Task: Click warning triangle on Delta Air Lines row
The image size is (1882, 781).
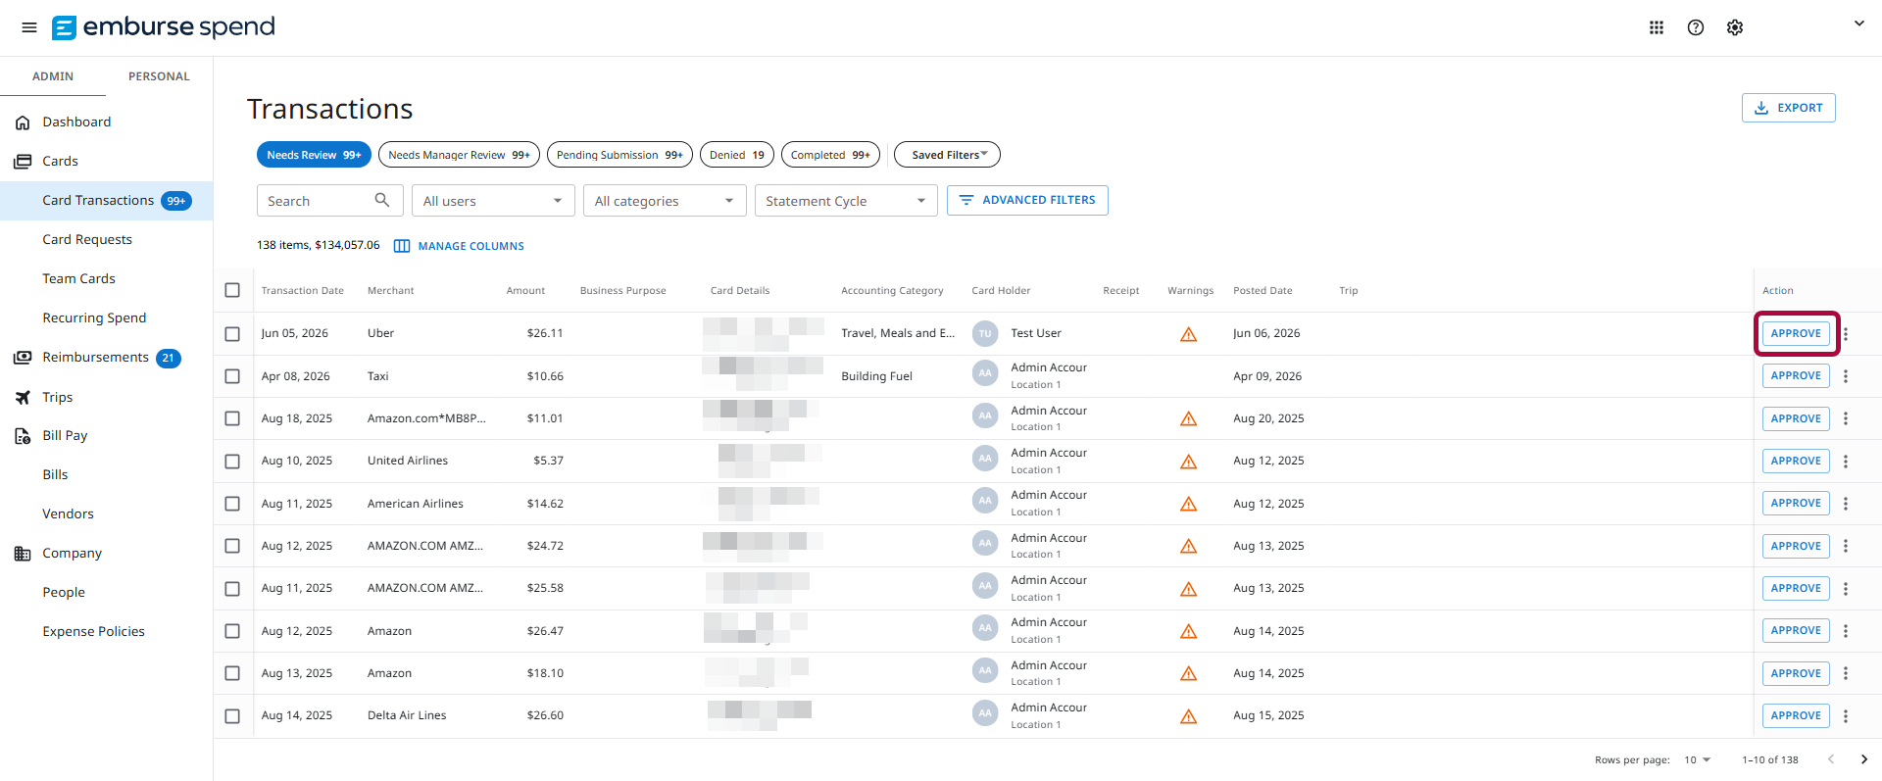Action: pos(1189,716)
